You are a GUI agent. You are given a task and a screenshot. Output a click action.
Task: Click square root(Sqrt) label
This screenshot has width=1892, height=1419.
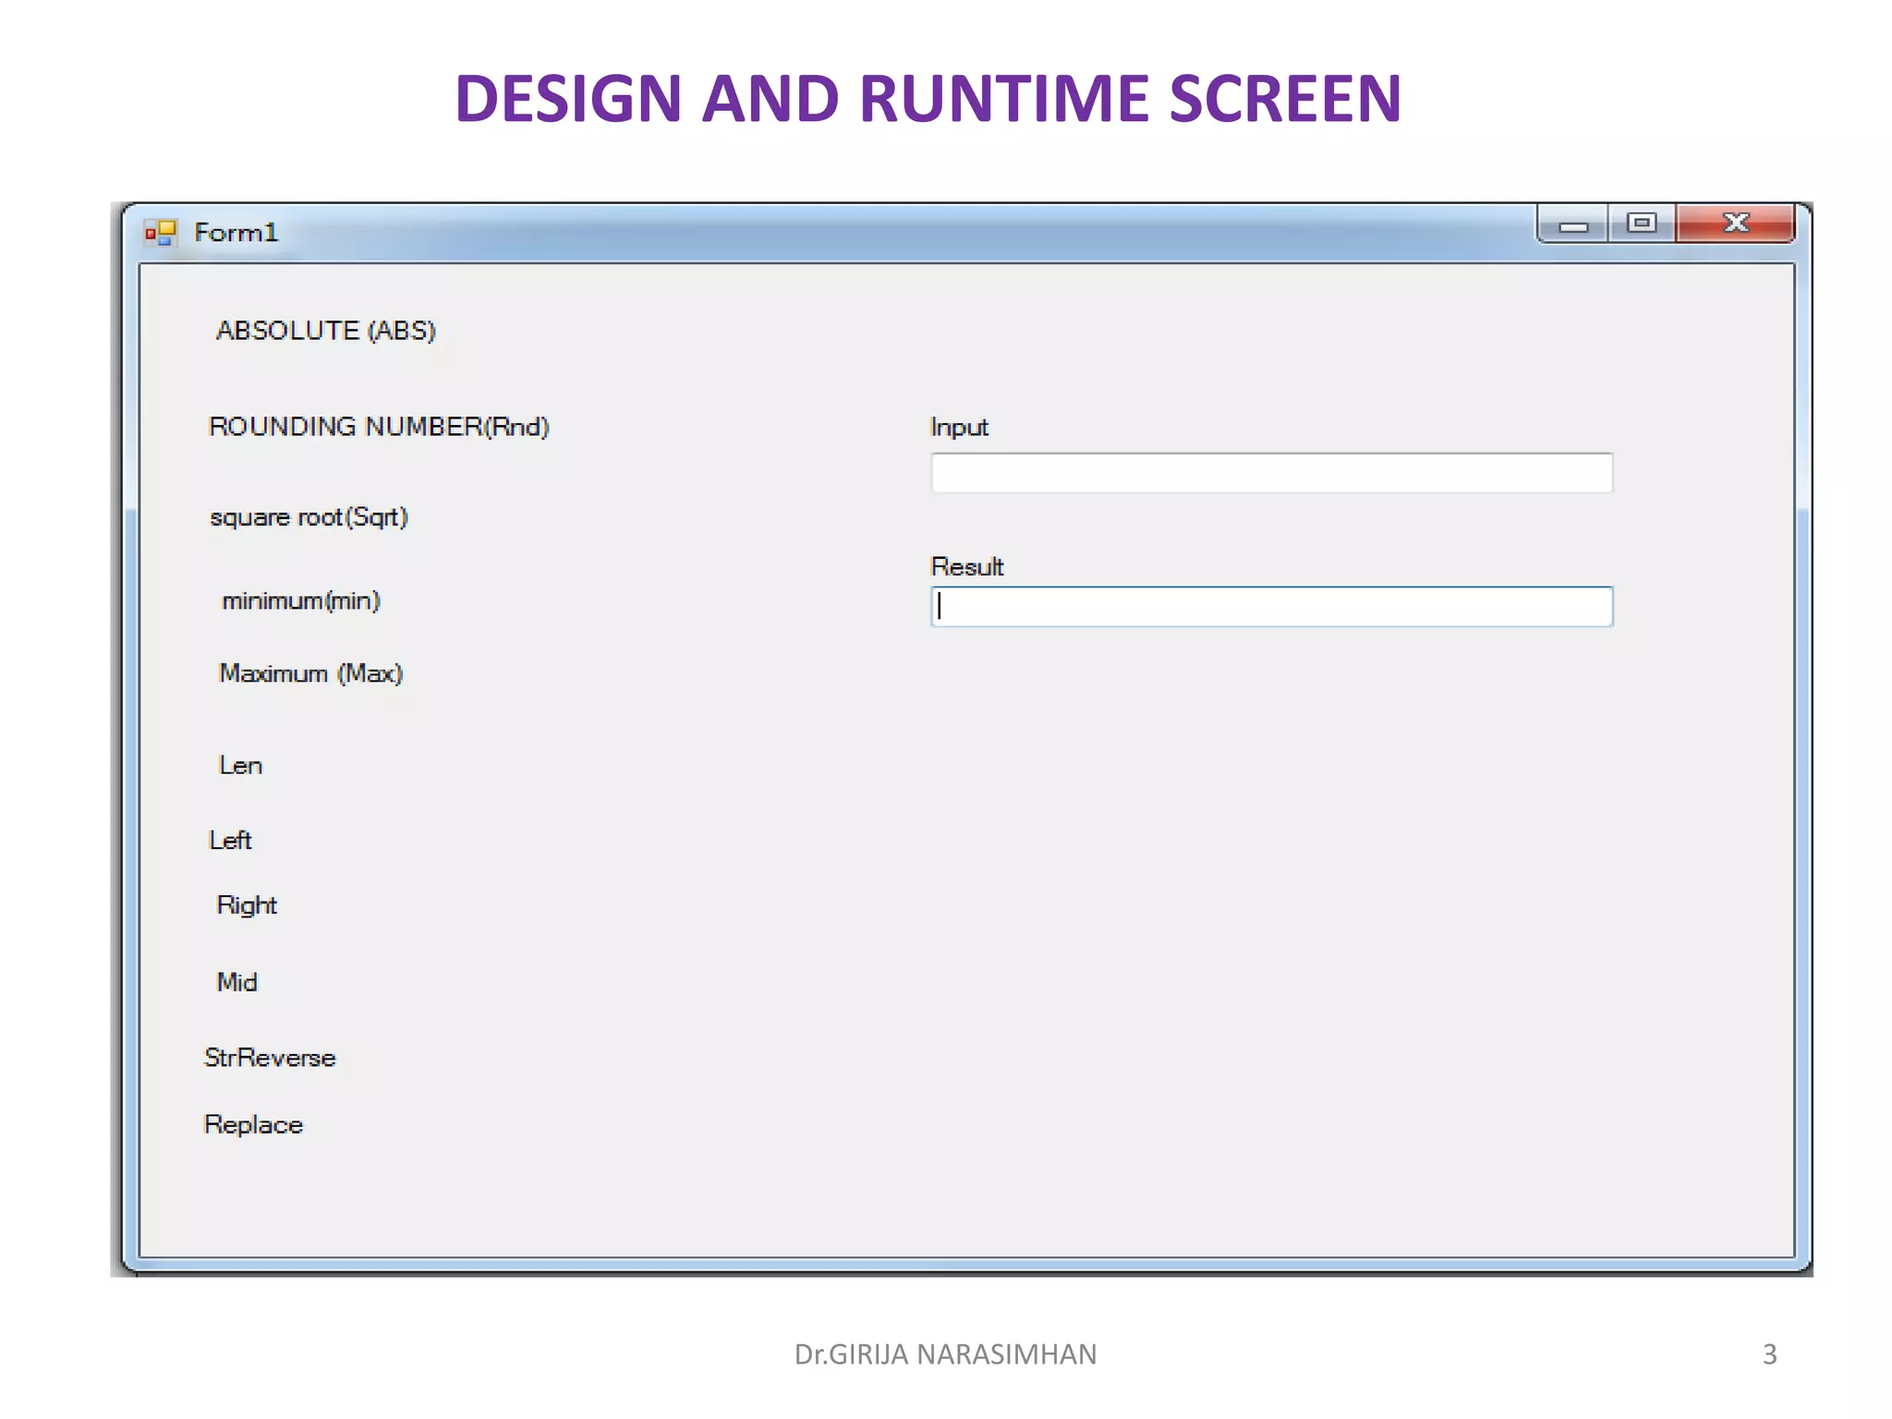point(309,517)
